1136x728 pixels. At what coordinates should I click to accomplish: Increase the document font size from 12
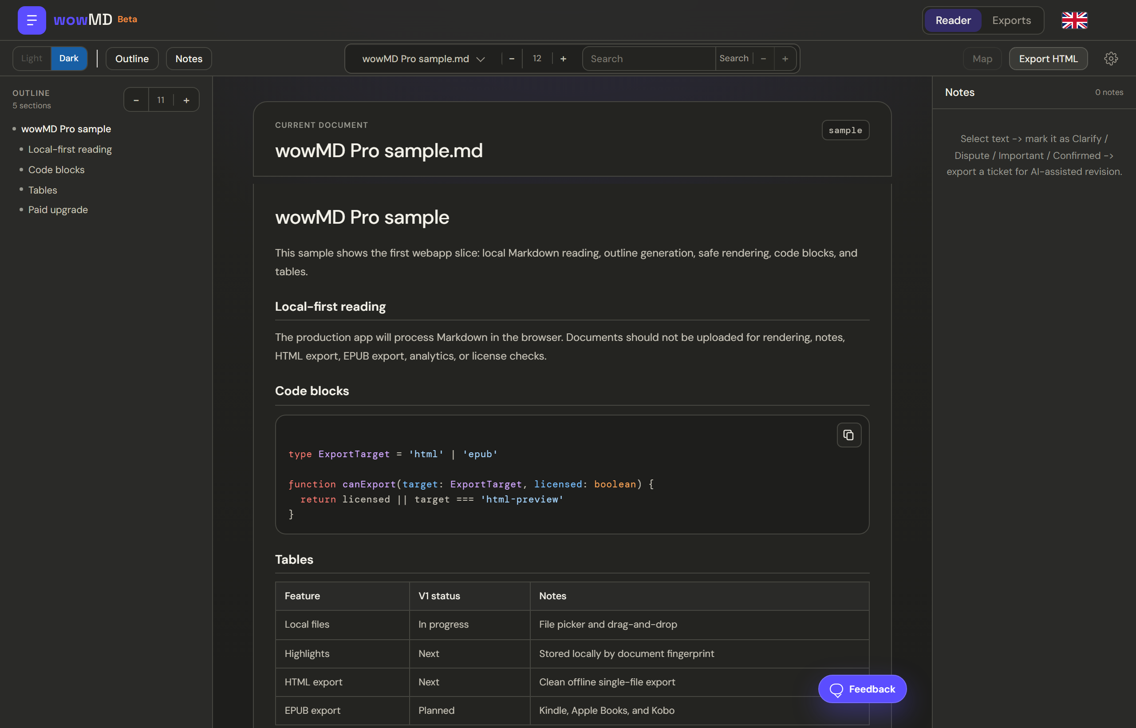click(x=563, y=59)
